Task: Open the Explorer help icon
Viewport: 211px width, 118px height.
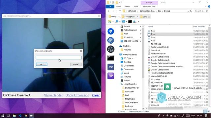Action: 209,7
